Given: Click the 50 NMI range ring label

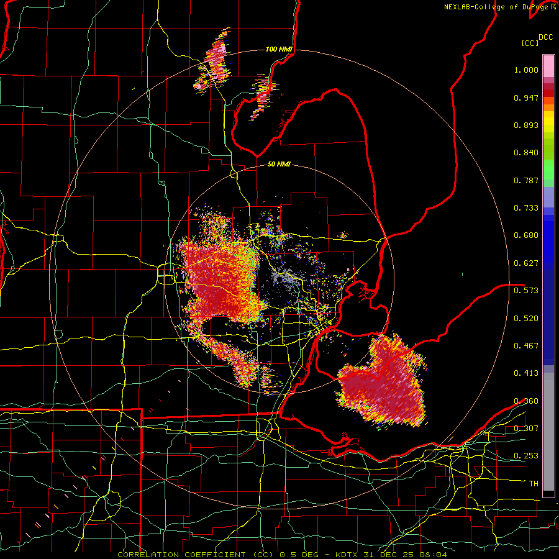Looking at the screenshot, I should pos(279,165).
